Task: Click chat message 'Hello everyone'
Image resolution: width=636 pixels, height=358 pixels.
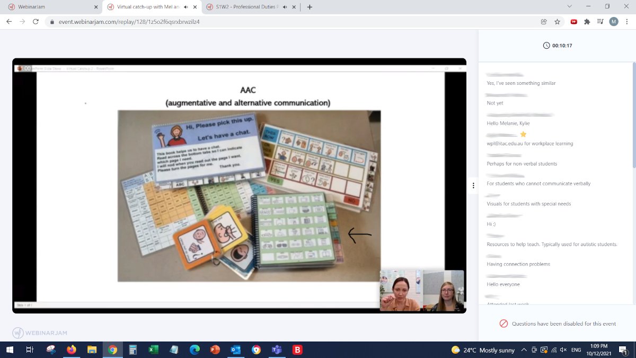Action: pos(503,284)
